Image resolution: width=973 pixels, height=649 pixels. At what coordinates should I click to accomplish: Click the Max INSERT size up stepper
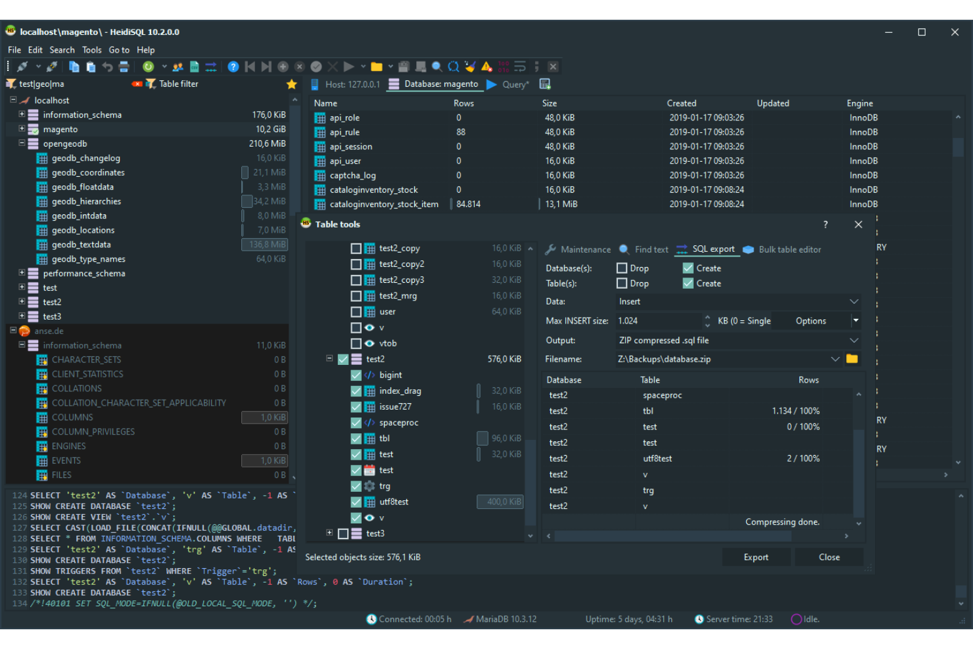[x=707, y=318]
